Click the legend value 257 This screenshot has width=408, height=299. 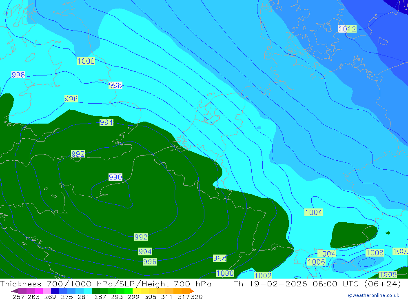pyautogui.click(x=18, y=297)
